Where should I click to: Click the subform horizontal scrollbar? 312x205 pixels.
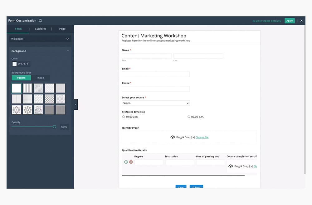pos(183,175)
